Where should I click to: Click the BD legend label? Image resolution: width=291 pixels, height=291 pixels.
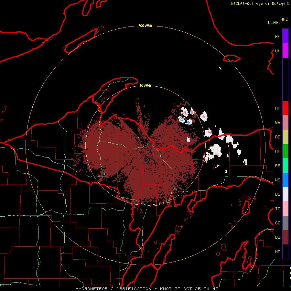(277, 137)
